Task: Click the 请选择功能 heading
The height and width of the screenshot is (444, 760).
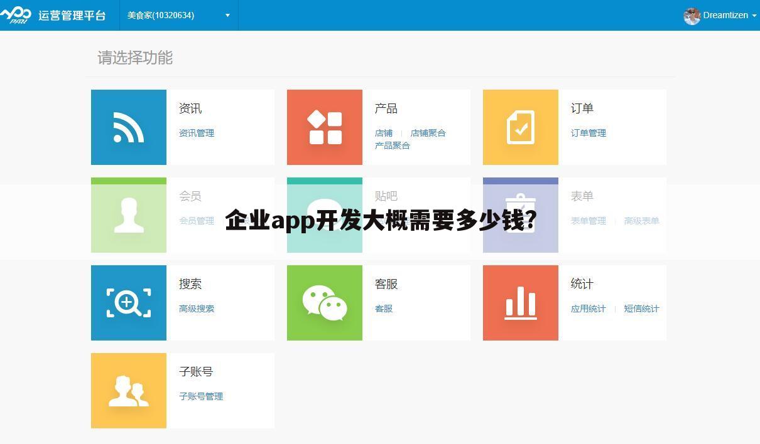Action: click(135, 58)
